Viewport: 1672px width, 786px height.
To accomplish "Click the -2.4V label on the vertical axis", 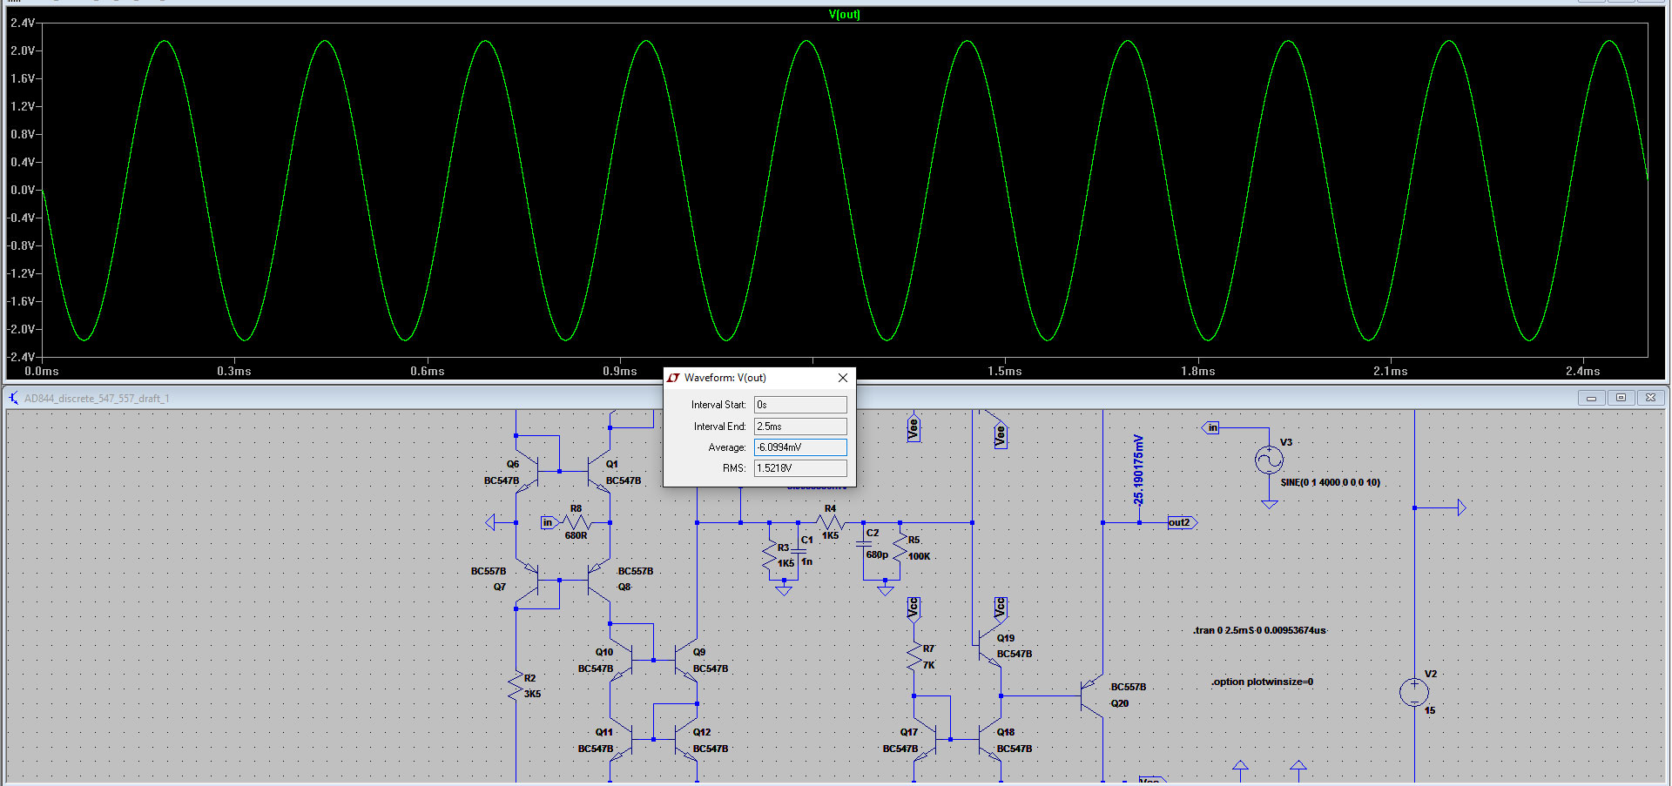I will point(22,357).
